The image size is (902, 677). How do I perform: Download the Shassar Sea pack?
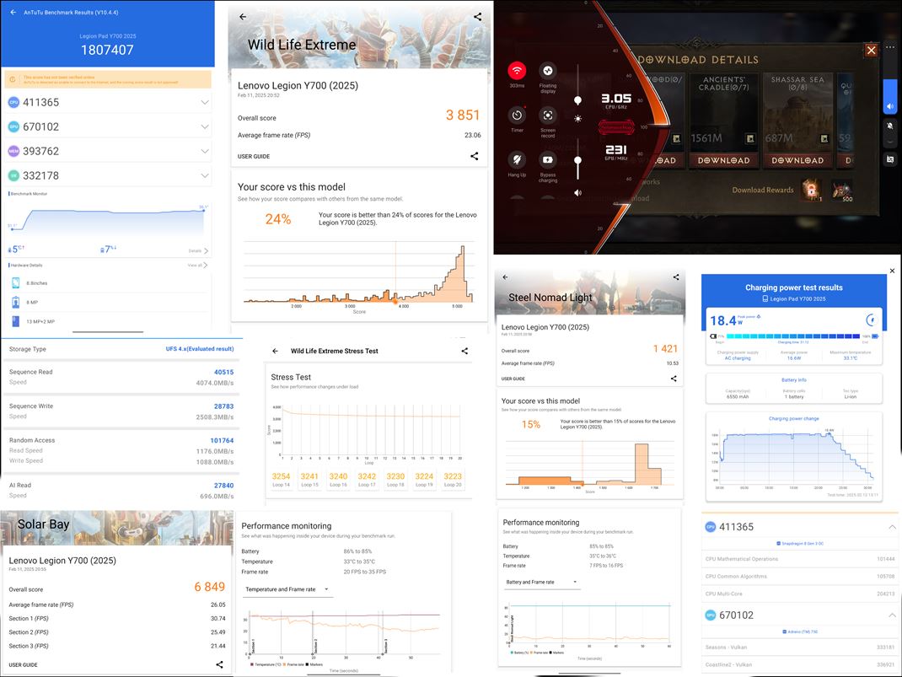coord(797,160)
